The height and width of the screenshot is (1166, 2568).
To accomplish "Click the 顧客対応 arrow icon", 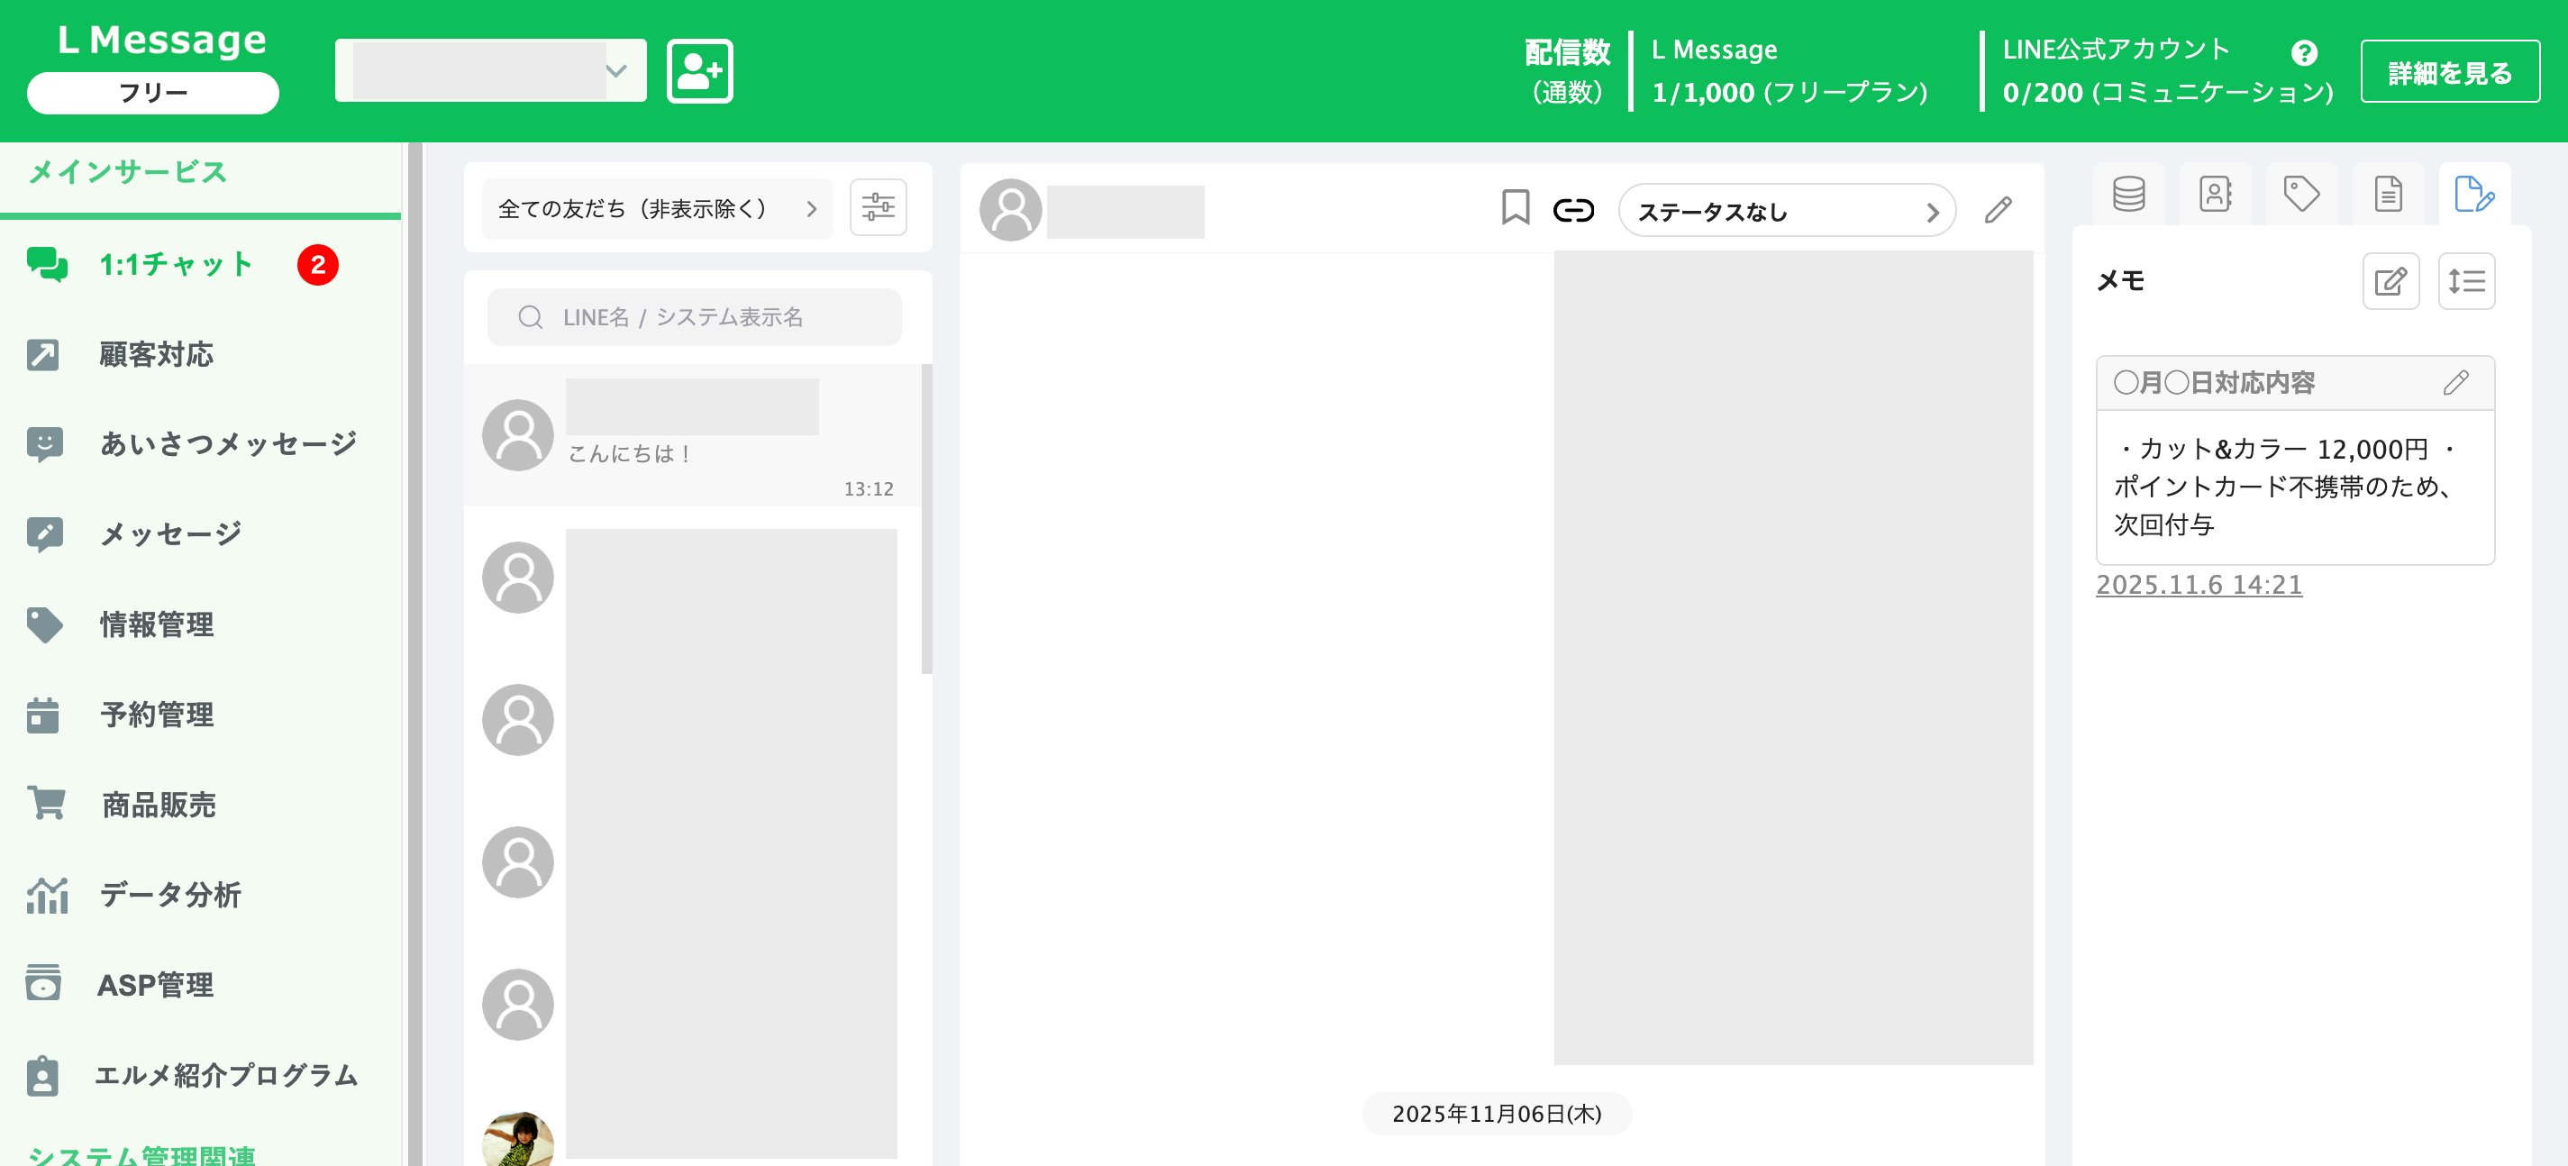I will coord(43,355).
